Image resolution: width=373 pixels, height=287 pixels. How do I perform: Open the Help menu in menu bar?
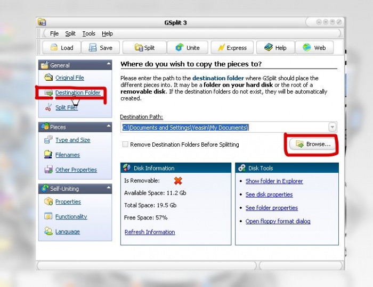[x=107, y=33]
